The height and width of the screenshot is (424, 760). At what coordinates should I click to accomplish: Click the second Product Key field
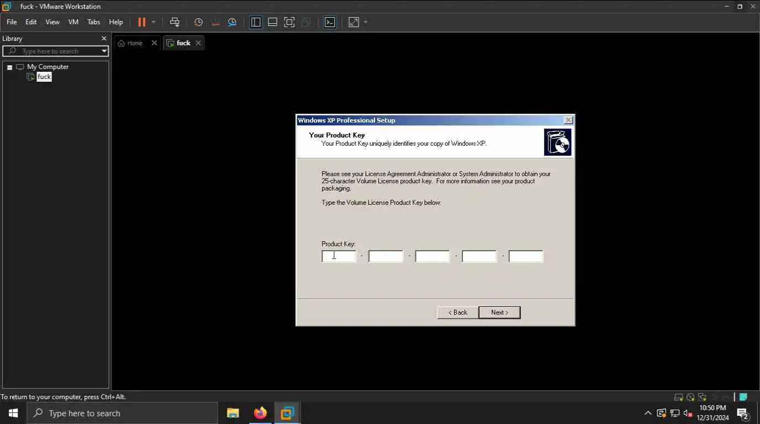[x=386, y=256]
